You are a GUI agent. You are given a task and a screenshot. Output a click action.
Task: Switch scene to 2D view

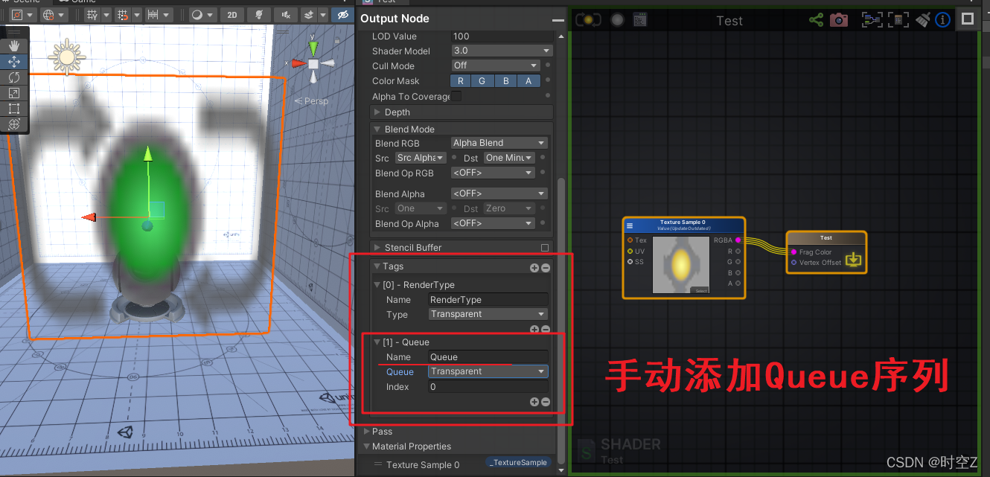pyautogui.click(x=232, y=15)
